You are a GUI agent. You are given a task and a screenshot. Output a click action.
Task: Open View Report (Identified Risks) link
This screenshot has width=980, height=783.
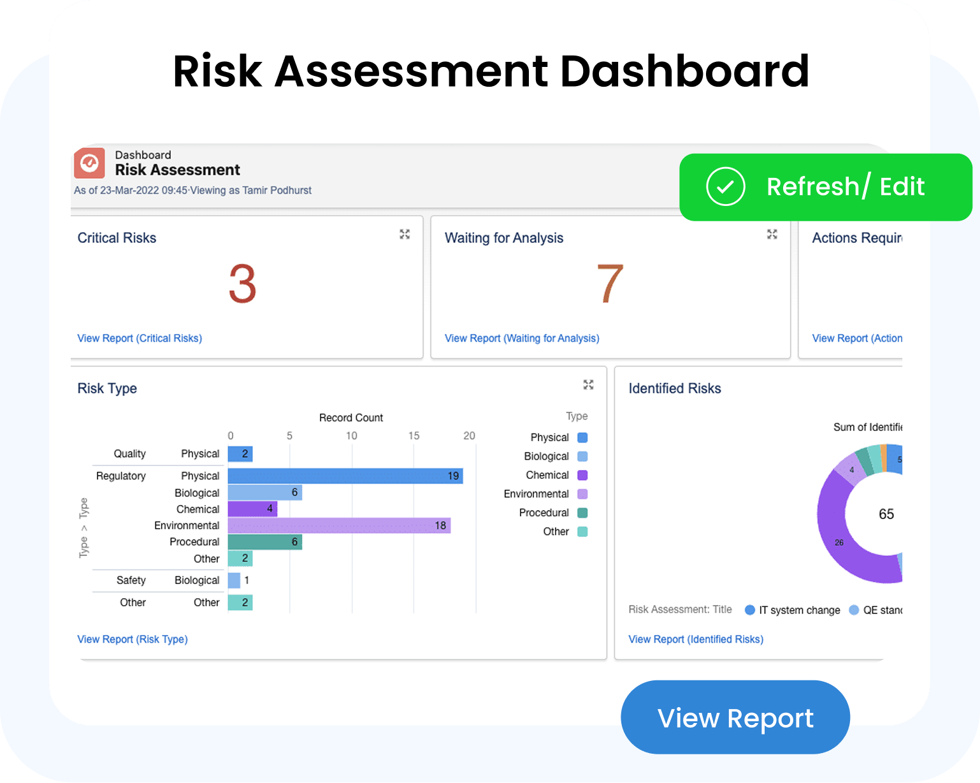tap(696, 639)
